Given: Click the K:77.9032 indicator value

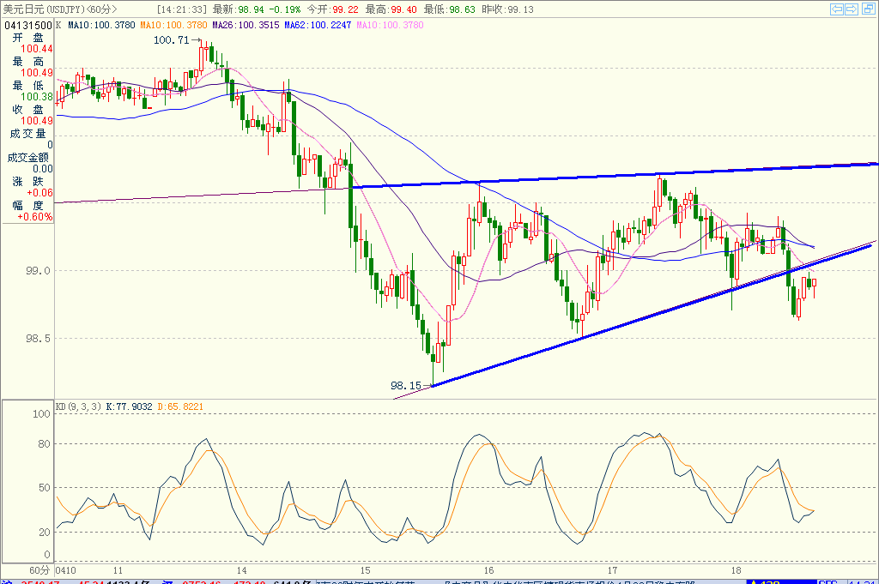Looking at the screenshot, I should click(x=129, y=406).
